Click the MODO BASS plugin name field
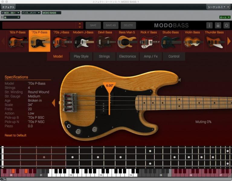The height and width of the screenshot is (181, 232). (51, 13)
